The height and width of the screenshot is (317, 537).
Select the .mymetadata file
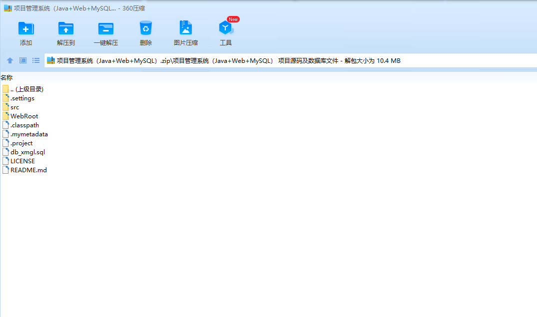(x=25, y=134)
